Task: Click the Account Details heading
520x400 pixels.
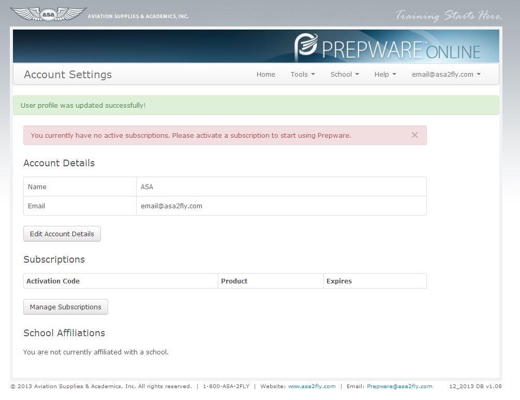Action: [59, 163]
